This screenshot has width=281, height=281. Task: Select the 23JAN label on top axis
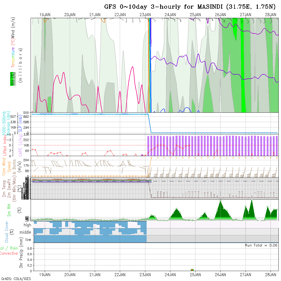[145, 15]
